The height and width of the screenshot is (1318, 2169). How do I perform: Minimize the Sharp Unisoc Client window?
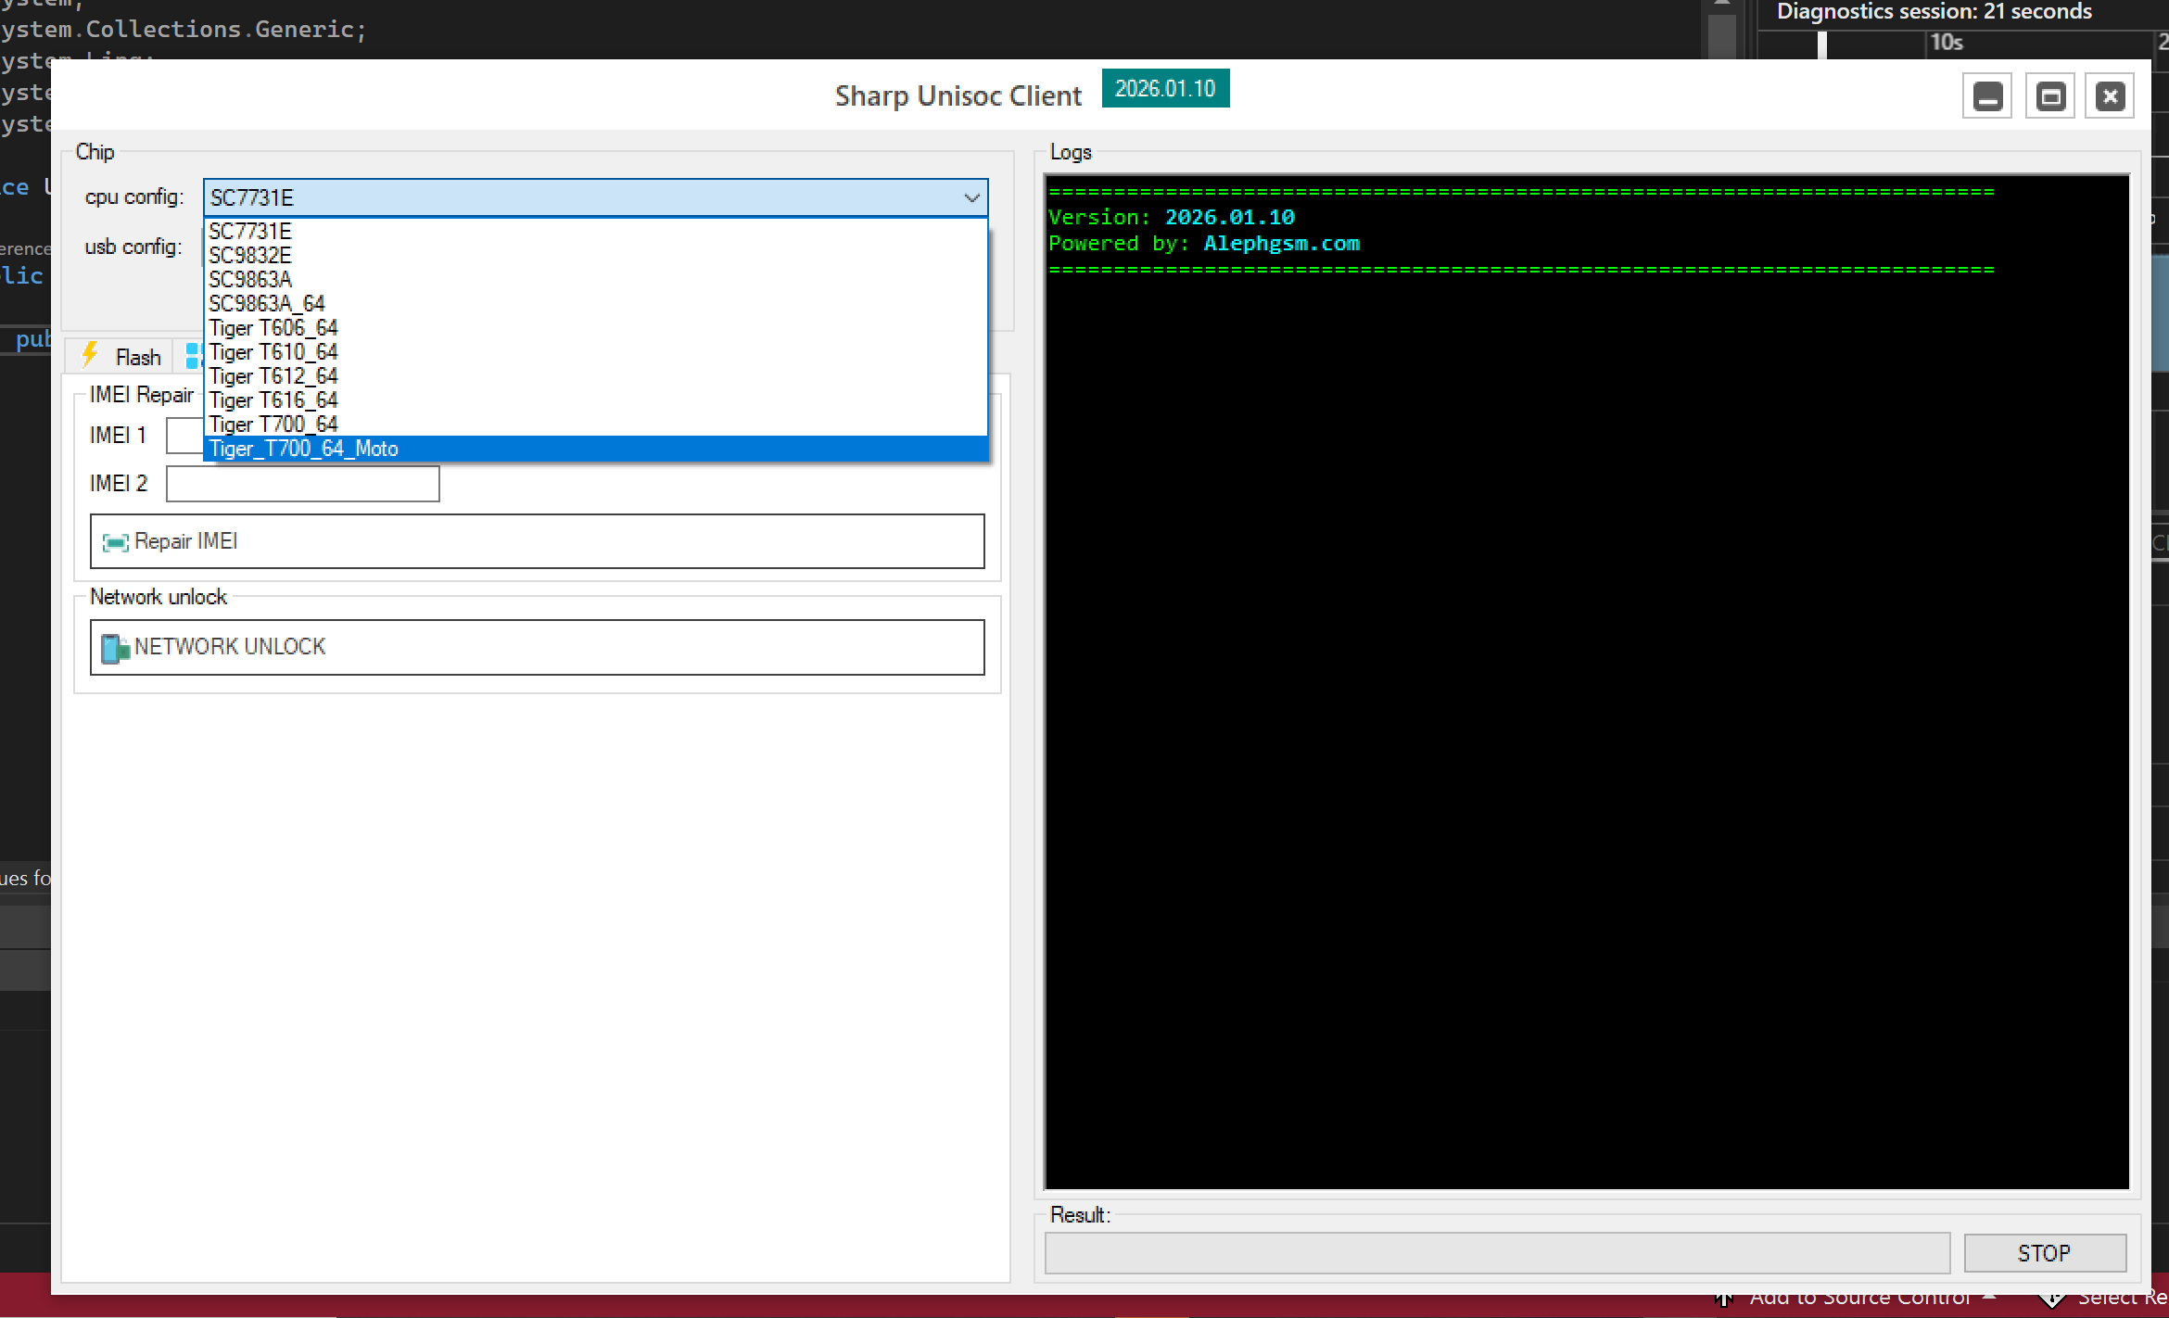pyautogui.click(x=1986, y=96)
